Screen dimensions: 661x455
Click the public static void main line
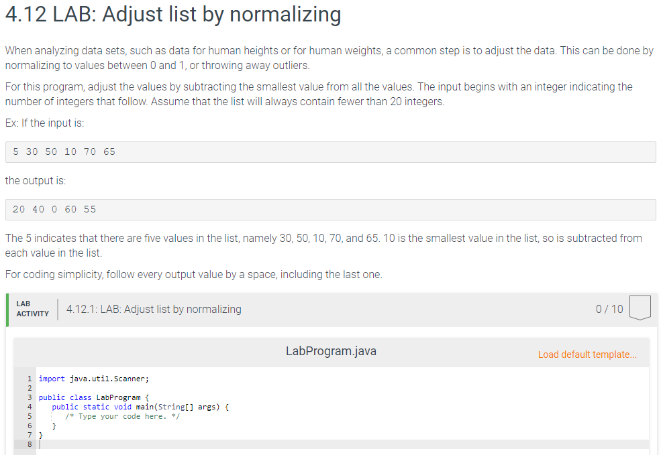click(140, 407)
